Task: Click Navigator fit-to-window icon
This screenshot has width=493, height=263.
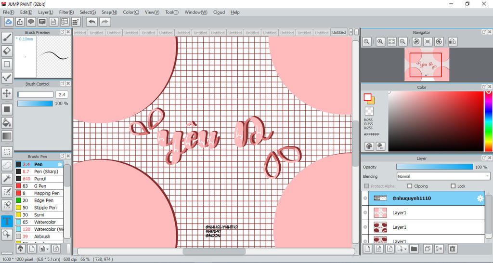Action: [x=391, y=41]
